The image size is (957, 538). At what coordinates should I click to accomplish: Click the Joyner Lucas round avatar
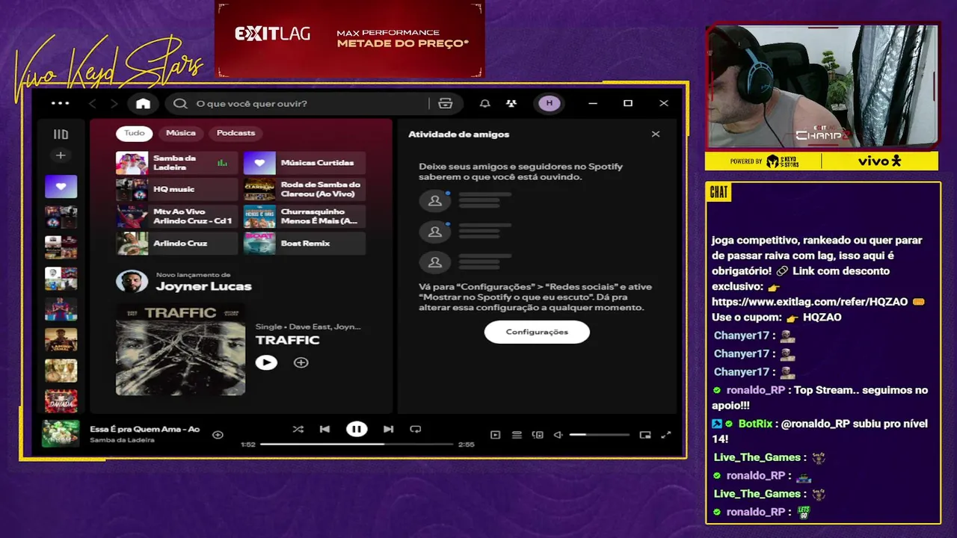pos(132,281)
